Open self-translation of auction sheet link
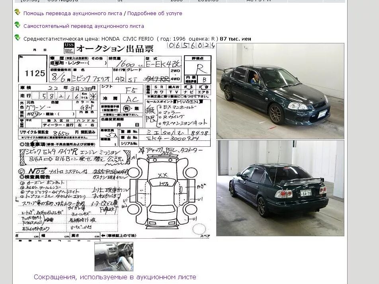Viewport: 379px width, 284px height. pyautogui.click(x=84, y=26)
